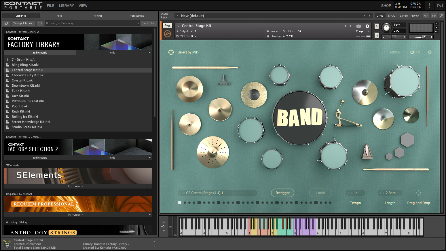This screenshot has height=251, width=446.
Task: Switch to the Monitor tab
Action: pos(98,16)
